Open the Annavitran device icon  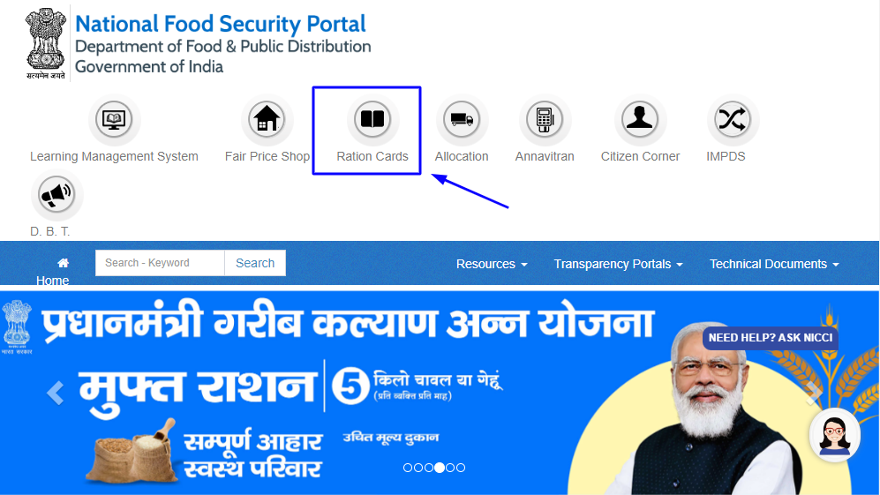[545, 119]
